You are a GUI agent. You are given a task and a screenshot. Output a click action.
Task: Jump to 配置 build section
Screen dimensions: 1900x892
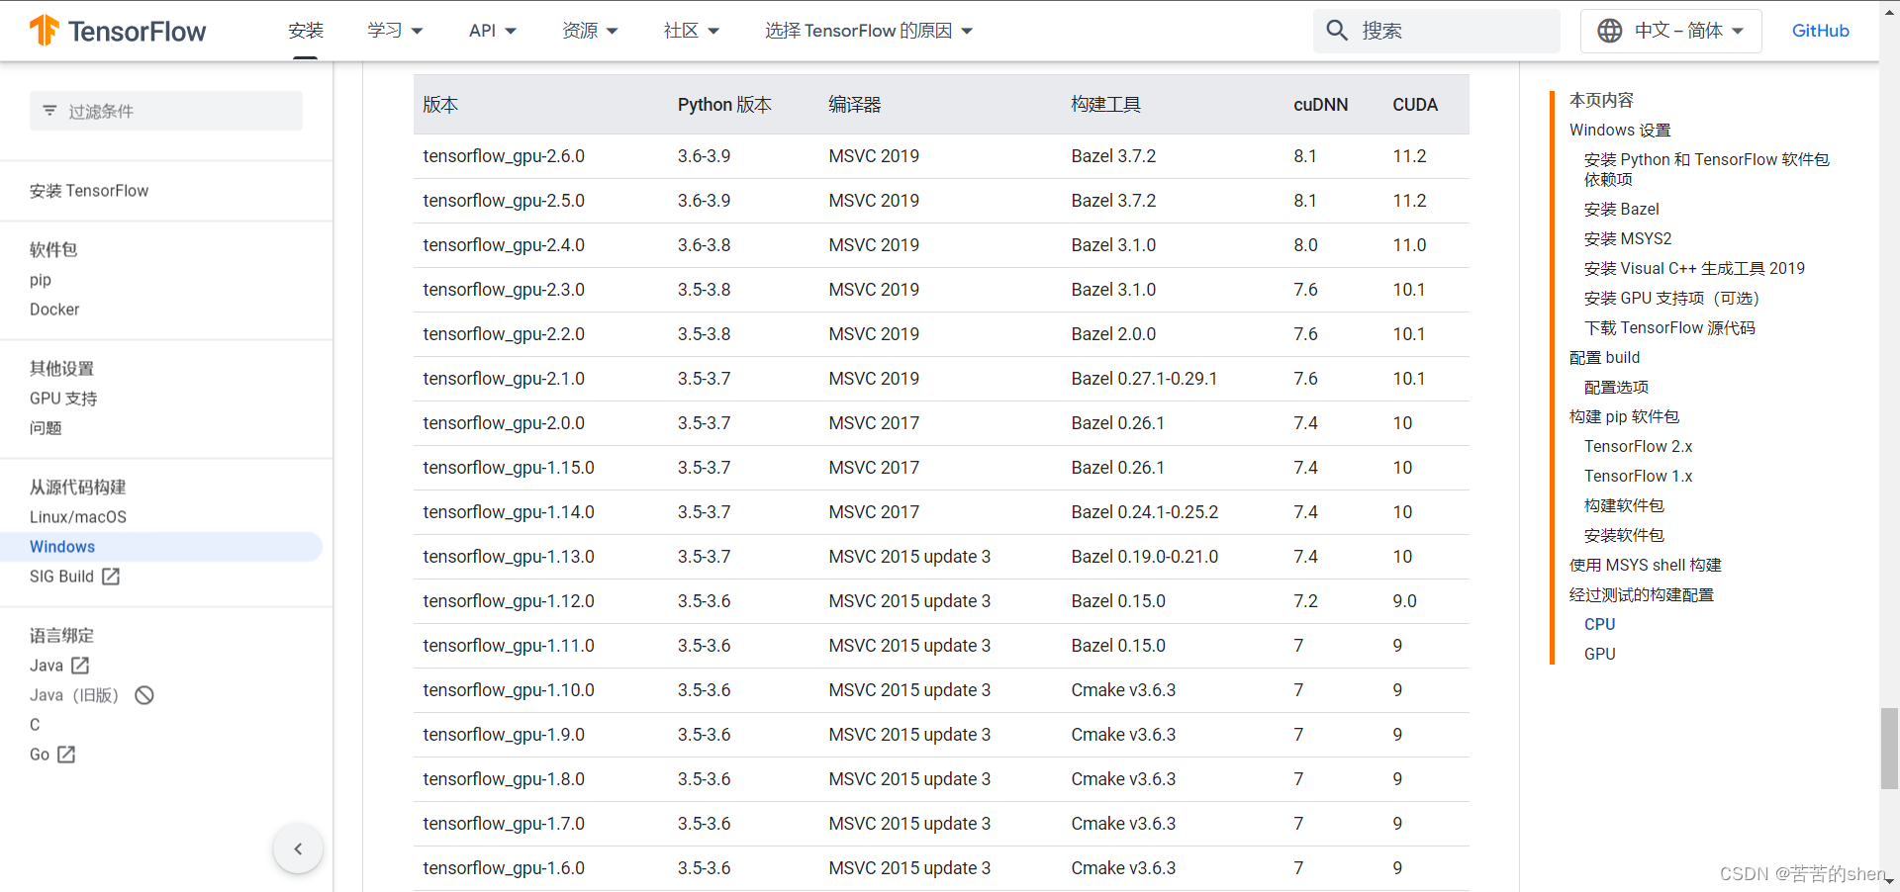click(1604, 357)
